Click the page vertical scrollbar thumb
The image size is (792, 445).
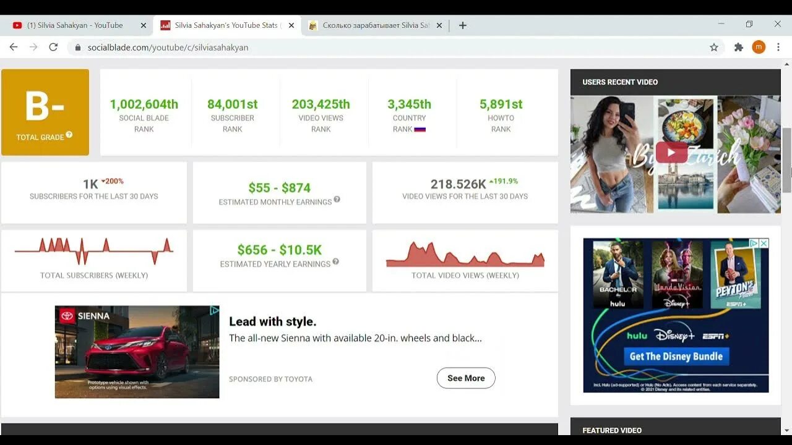point(787,161)
